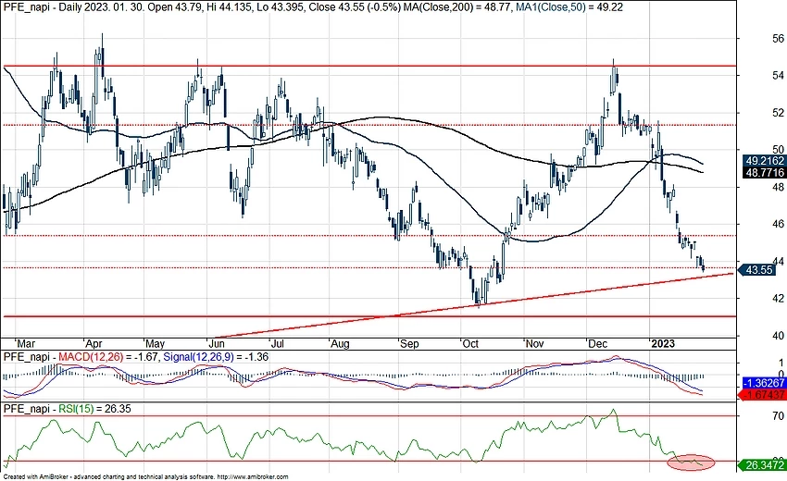Screen dimensions: 787x481
Task: Click the 43.55 last price label
Action: (x=758, y=270)
